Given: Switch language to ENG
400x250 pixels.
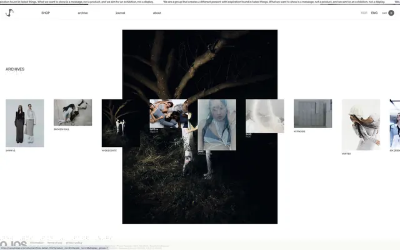Looking at the screenshot, I should pyautogui.click(x=374, y=12).
